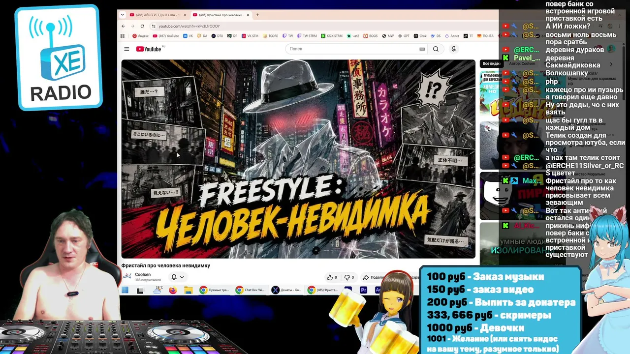Image resolution: width=630 pixels, height=354 pixels.
Task: Go to the YouTube home logo
Action: coord(149,49)
